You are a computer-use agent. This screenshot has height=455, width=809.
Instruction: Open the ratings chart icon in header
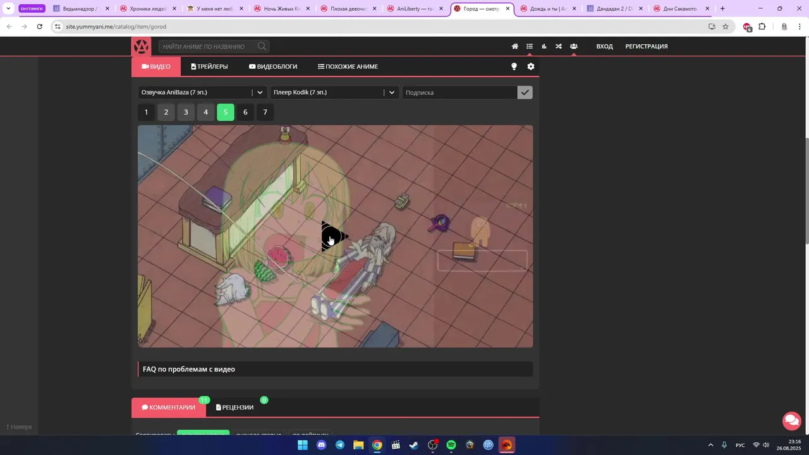(x=544, y=46)
